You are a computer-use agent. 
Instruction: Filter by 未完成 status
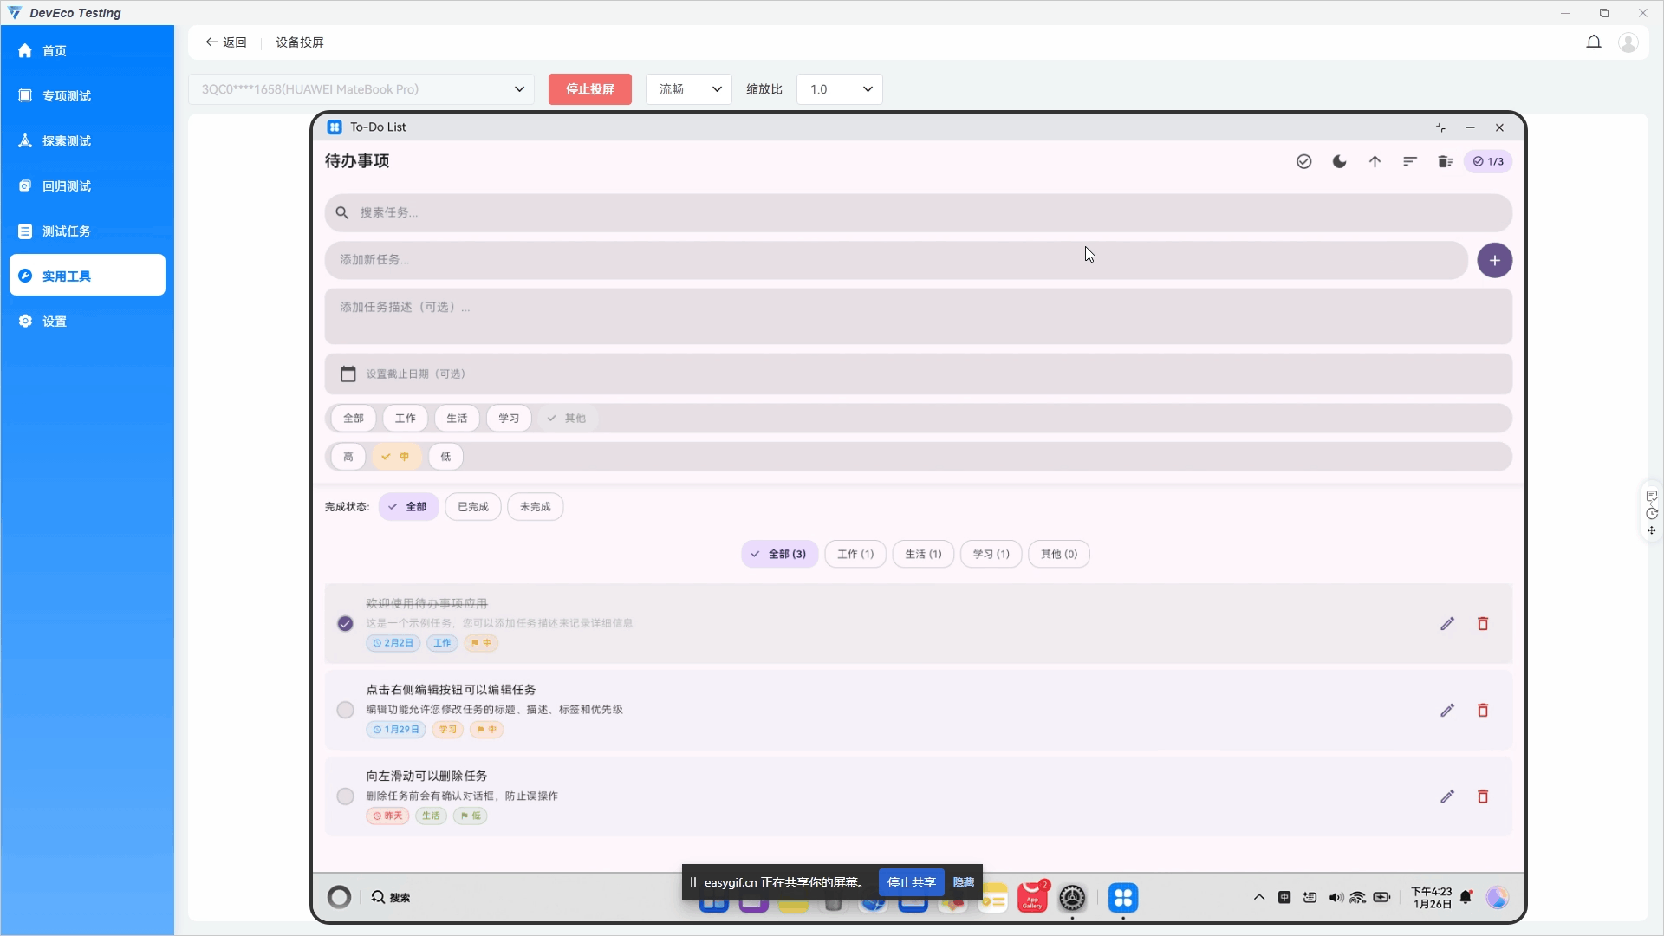535,507
